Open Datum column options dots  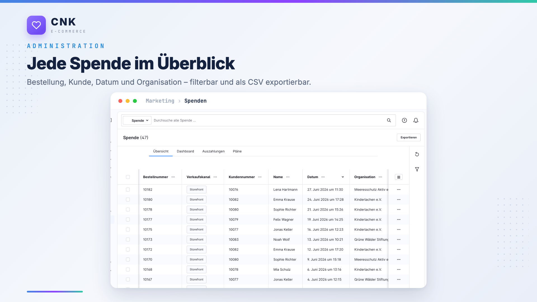tap(323, 177)
